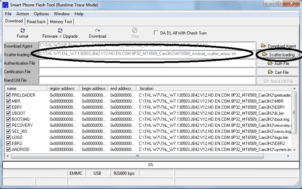Sort by the location column header
The width and height of the screenshot is (302, 189).
pos(214,88)
